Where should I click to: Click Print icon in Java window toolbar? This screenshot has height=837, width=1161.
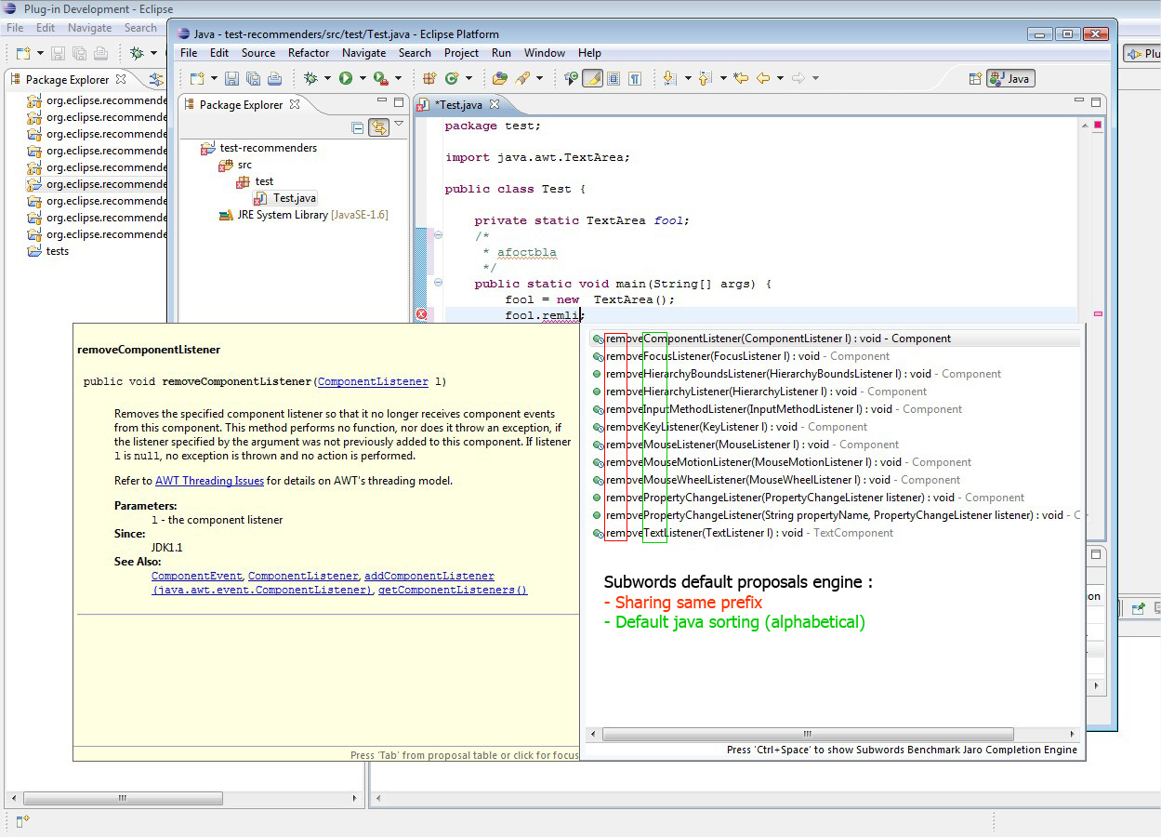coord(274,78)
